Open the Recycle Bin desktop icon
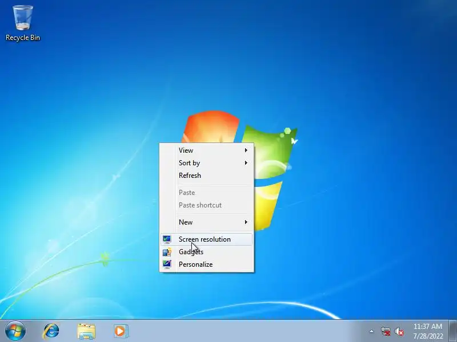457x342 pixels. click(23, 23)
